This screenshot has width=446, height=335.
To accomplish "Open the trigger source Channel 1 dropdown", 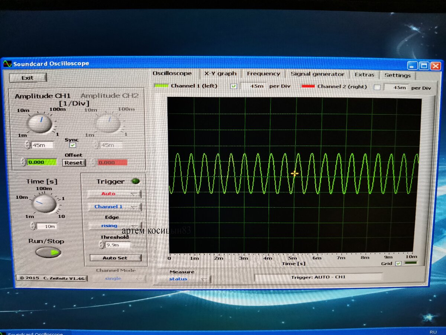I will (114, 207).
